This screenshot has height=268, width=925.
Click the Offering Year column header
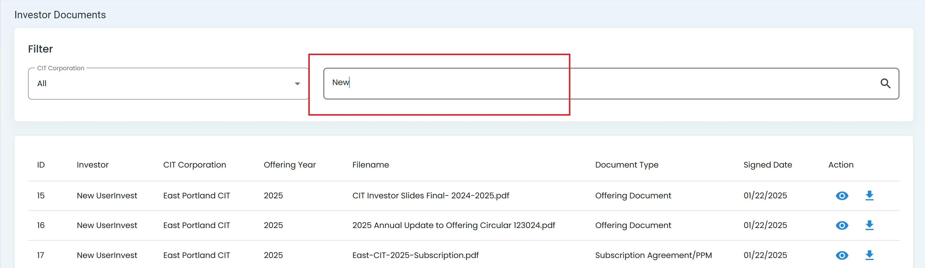[x=289, y=165]
